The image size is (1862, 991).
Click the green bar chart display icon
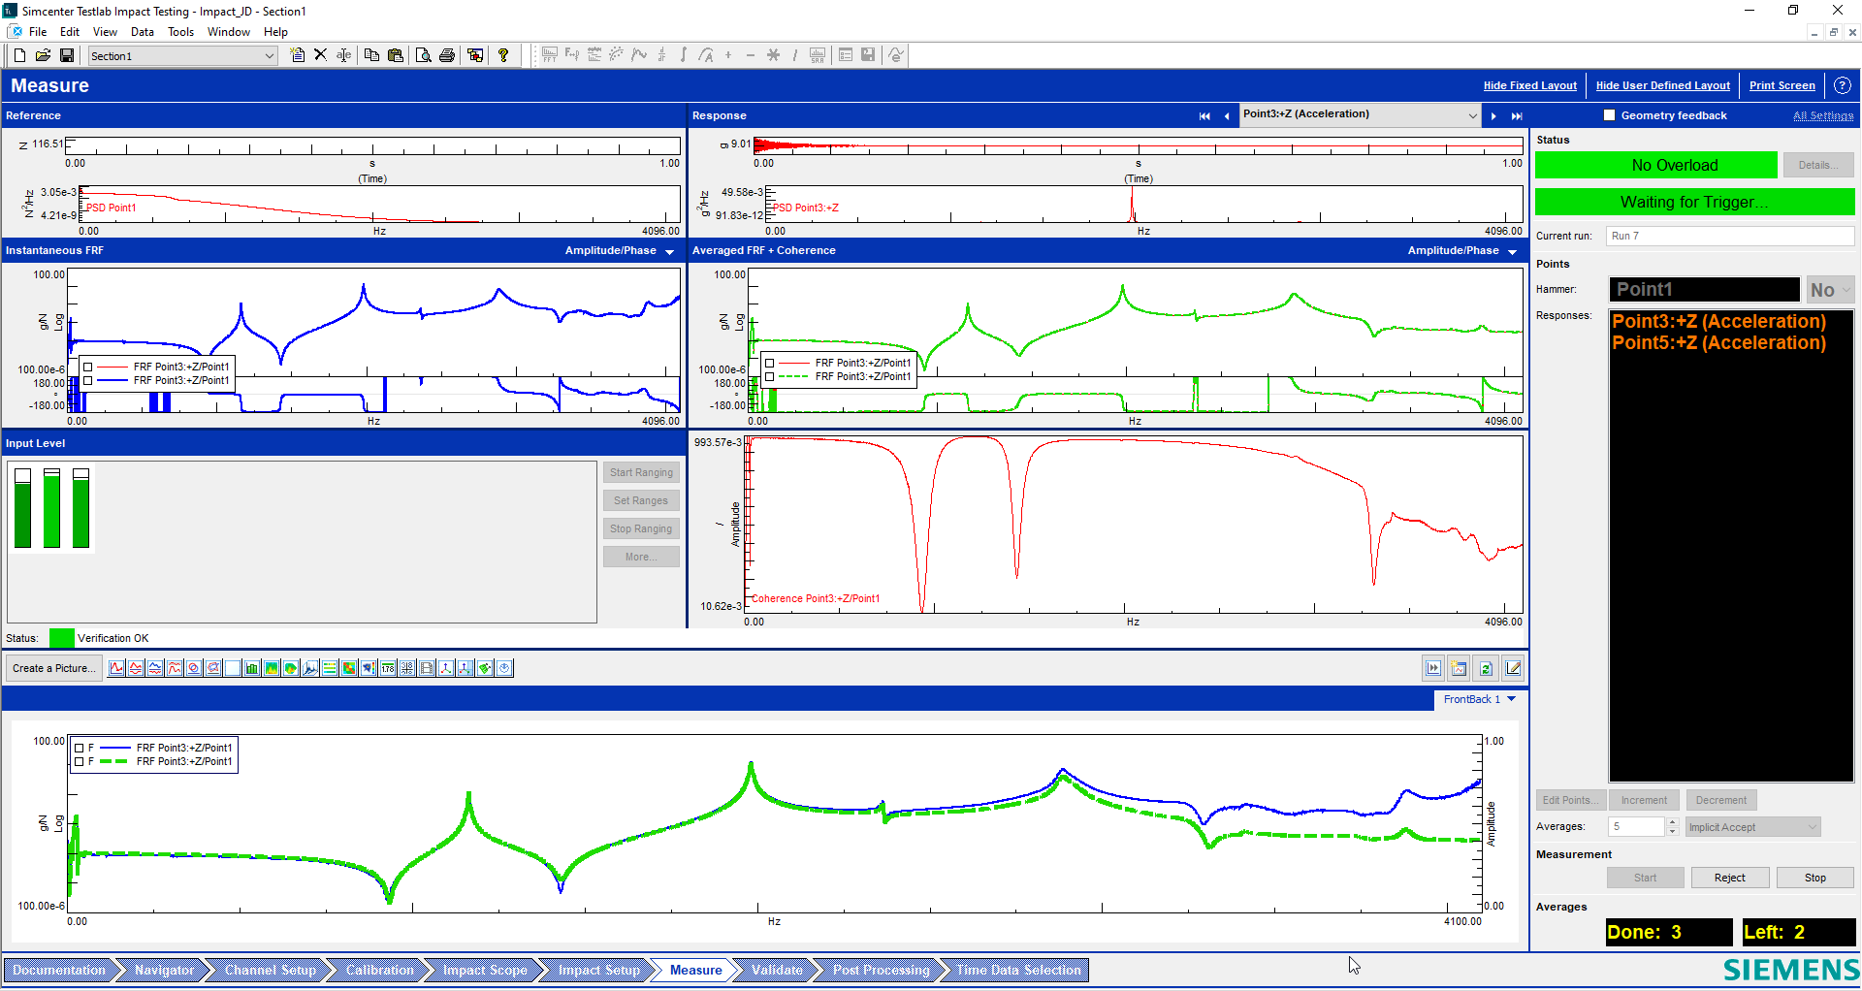(x=252, y=668)
